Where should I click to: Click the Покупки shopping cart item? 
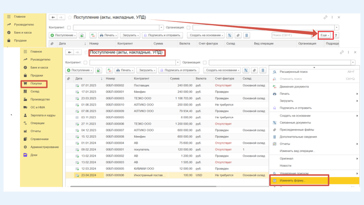pos(36,84)
